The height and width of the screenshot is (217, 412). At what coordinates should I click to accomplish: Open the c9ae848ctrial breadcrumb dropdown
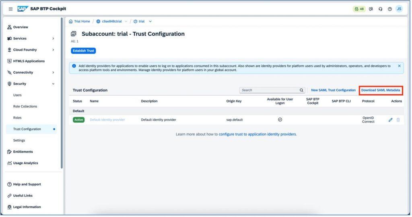[126, 22]
